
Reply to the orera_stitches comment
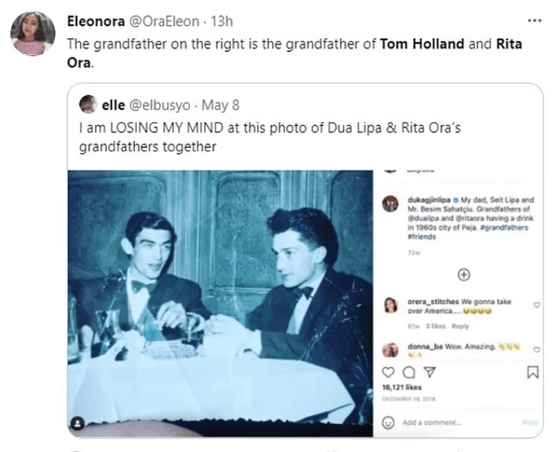(x=460, y=326)
